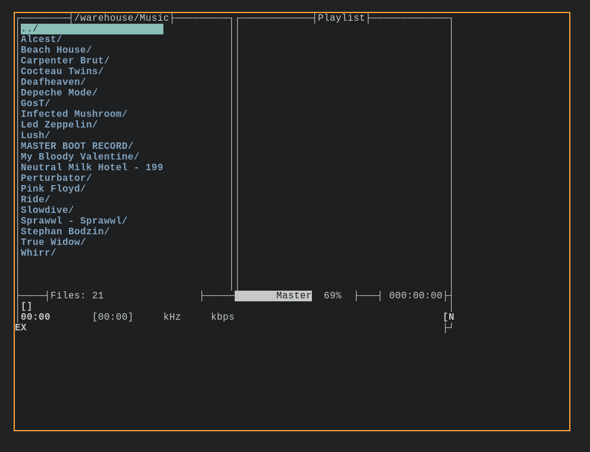The height and width of the screenshot is (452, 590).
Task: Open the Perturbator folder
Action: (57, 178)
